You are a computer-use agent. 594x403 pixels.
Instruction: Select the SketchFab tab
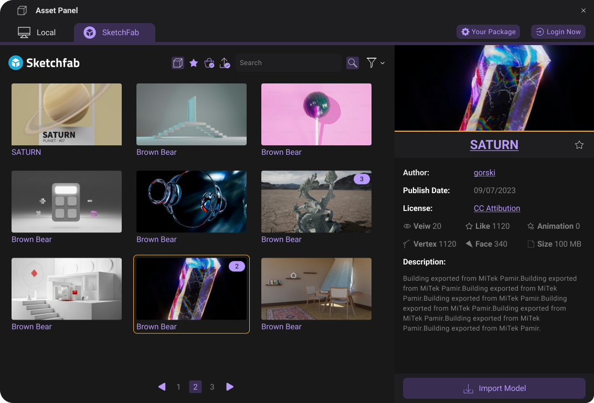pos(114,33)
